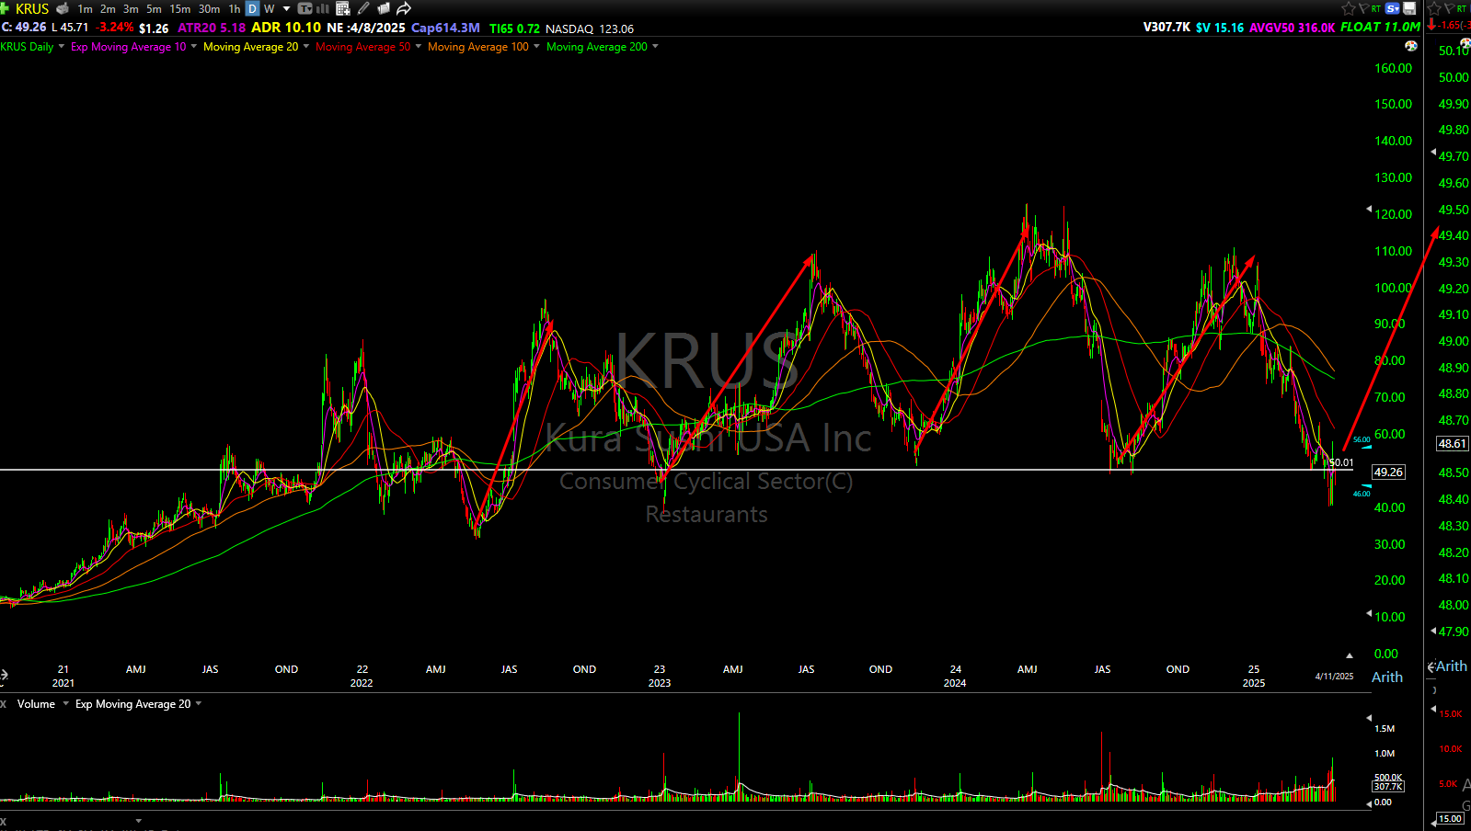1471x831 pixels.
Task: Click the 2024 year label on time axis
Action: (x=955, y=683)
